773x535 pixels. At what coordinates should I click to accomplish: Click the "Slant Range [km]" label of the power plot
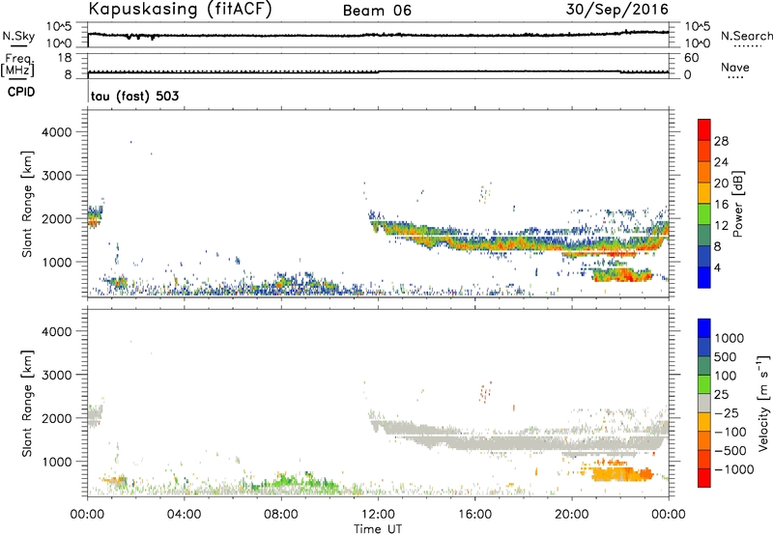click(27, 204)
